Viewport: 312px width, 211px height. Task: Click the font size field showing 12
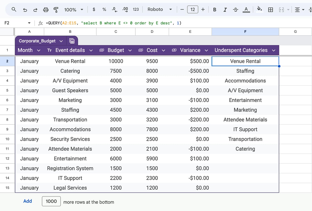click(x=193, y=9)
